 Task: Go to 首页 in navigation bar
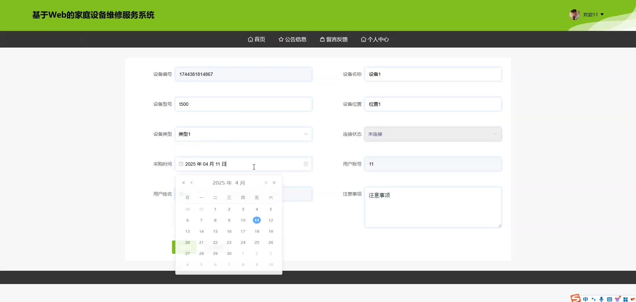coord(256,39)
